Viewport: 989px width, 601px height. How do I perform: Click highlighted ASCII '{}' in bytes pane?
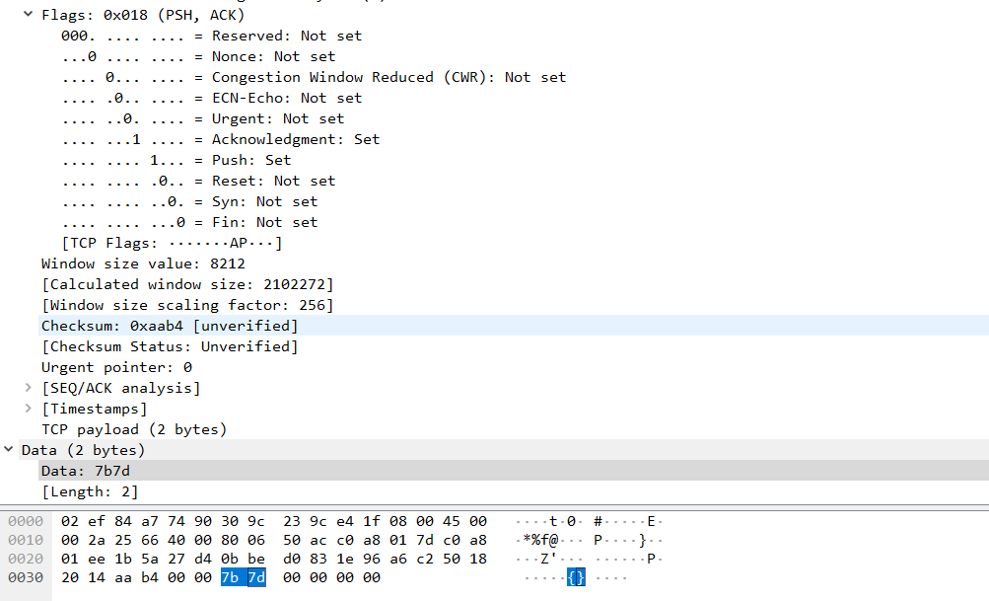tap(576, 577)
